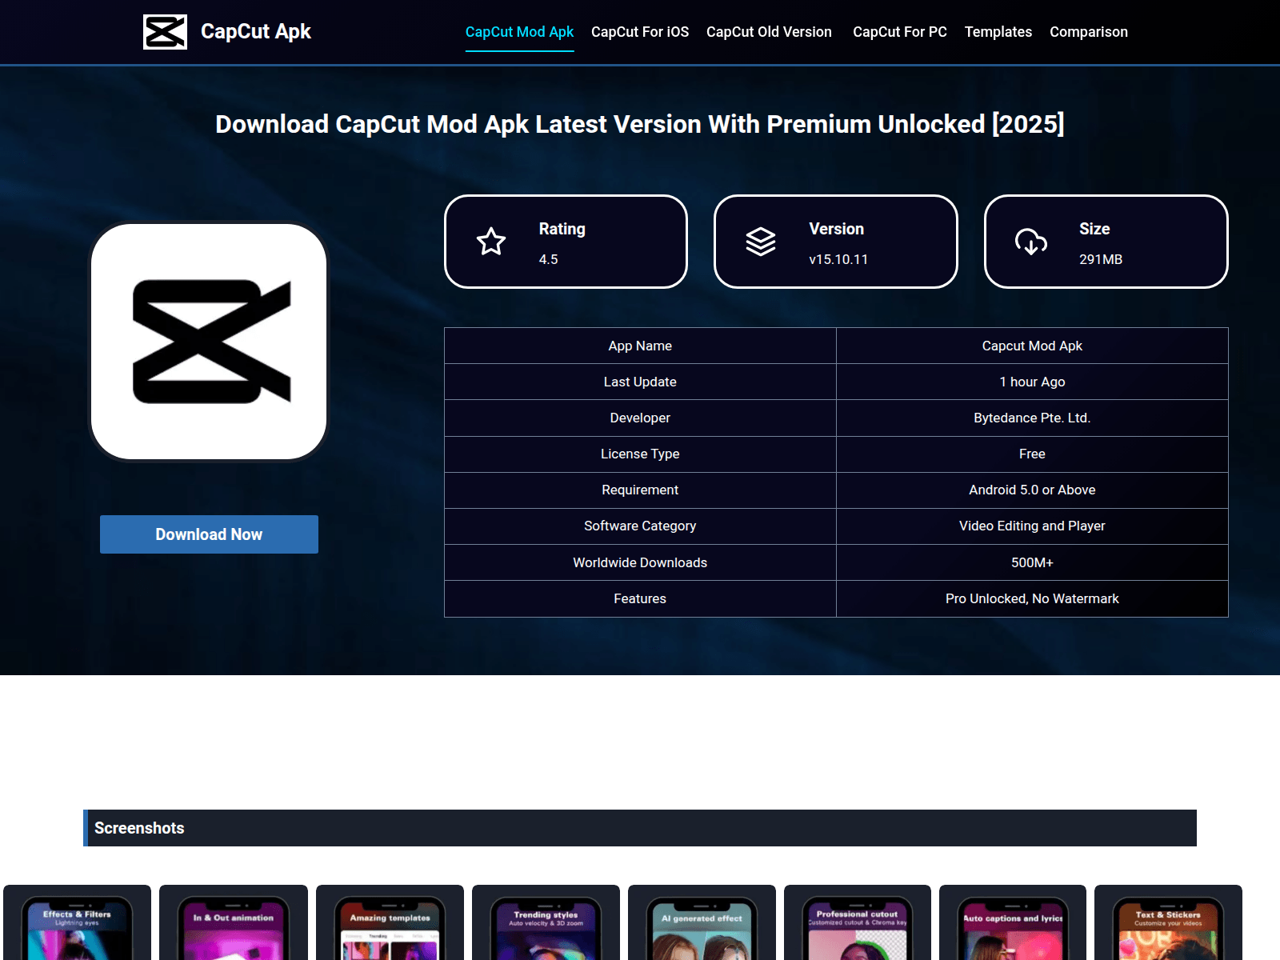This screenshot has width=1280, height=960.
Task: Click the layers icon in Version card
Action: pyautogui.click(x=761, y=242)
